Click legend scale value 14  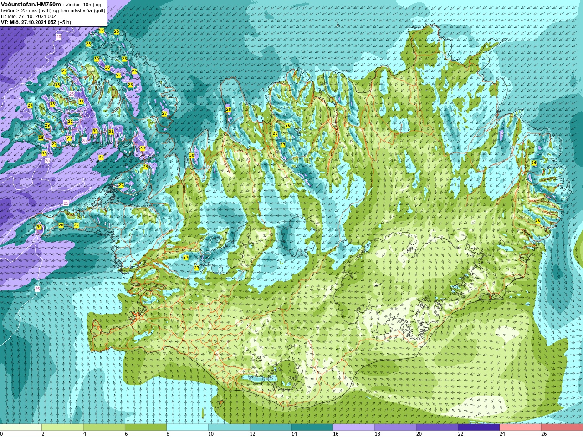[x=294, y=434]
